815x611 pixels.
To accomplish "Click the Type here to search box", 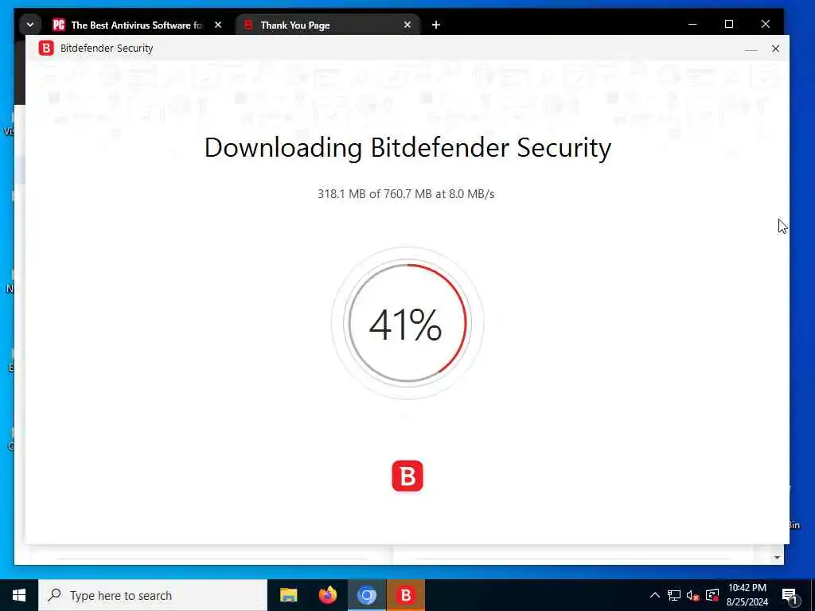I will coord(153,595).
